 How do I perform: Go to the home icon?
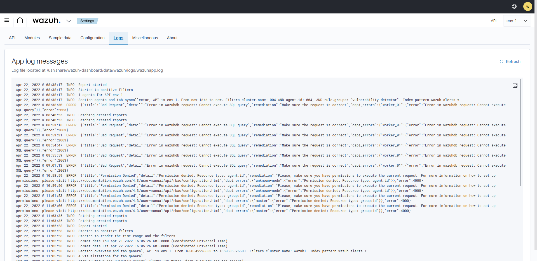tap(20, 20)
